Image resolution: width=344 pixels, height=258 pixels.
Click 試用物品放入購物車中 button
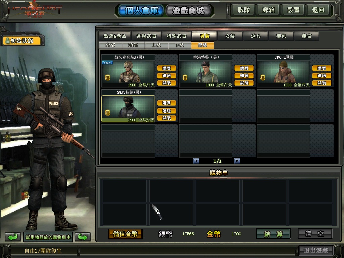[x=48, y=237]
